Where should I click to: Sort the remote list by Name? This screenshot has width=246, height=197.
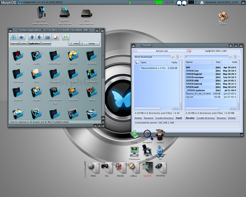click(x=198, y=62)
